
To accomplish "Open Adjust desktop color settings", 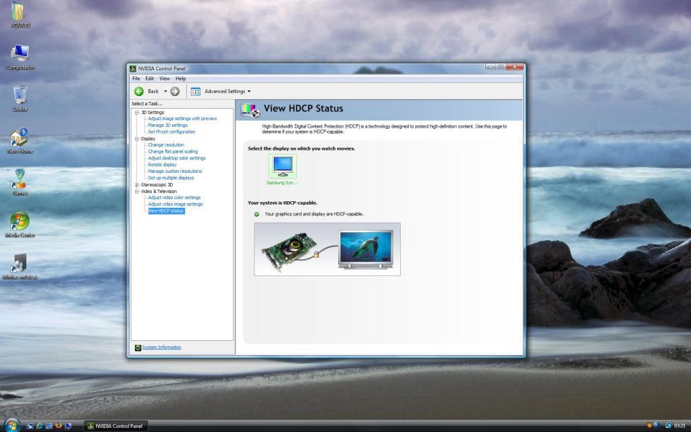I will (177, 158).
